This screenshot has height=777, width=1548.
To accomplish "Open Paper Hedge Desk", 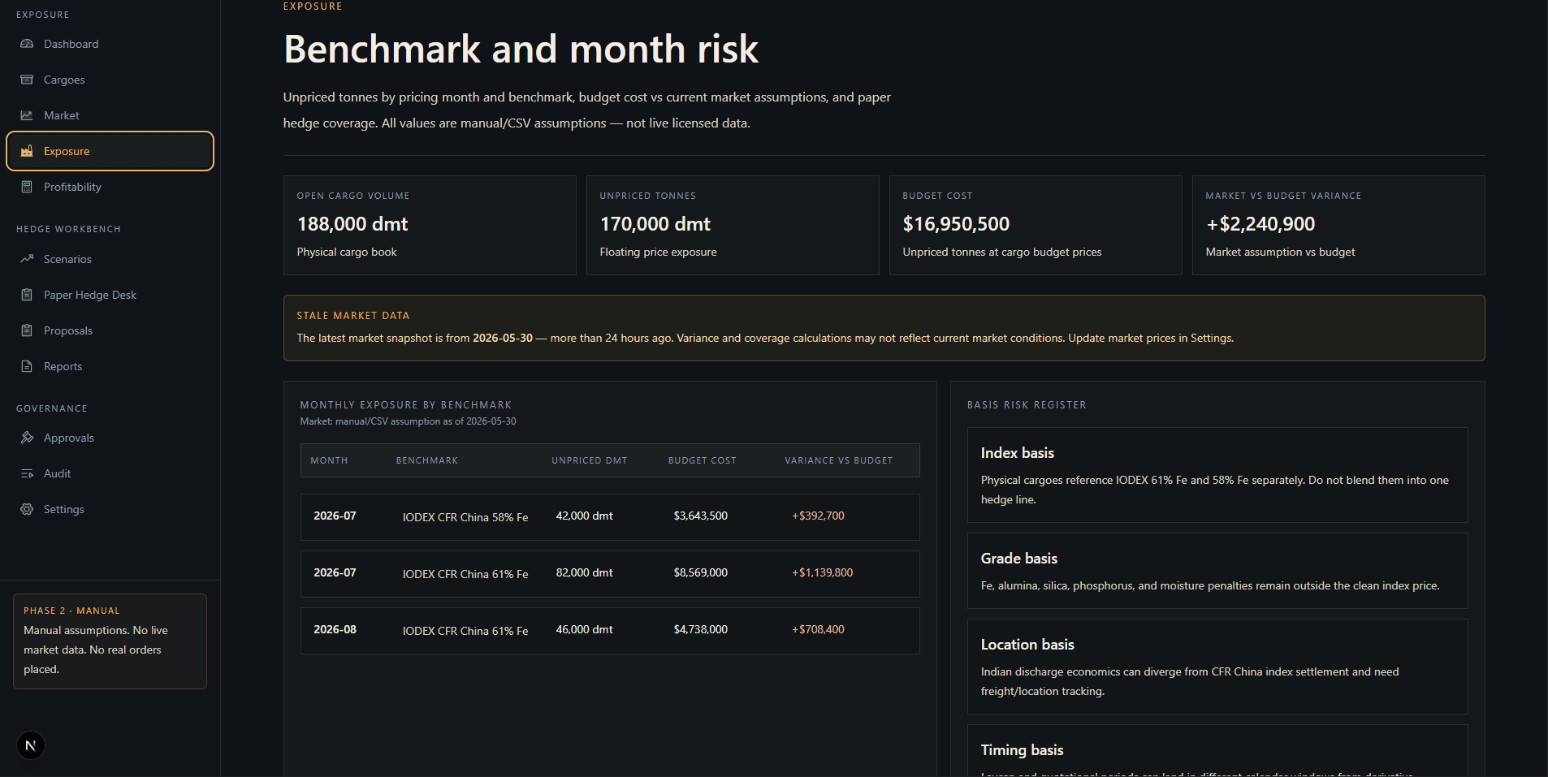I will tap(110, 295).
